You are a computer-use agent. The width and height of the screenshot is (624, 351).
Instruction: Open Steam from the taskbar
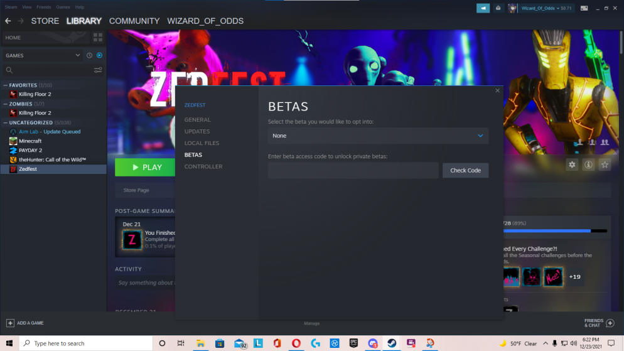pos(392,343)
